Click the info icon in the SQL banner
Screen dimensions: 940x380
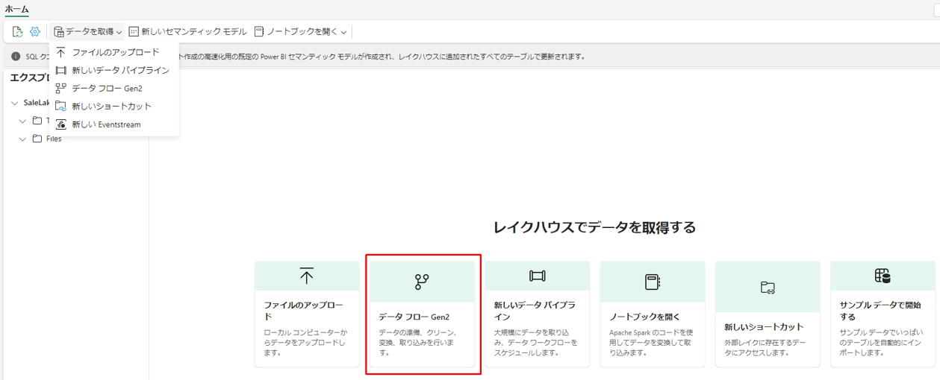click(x=16, y=57)
